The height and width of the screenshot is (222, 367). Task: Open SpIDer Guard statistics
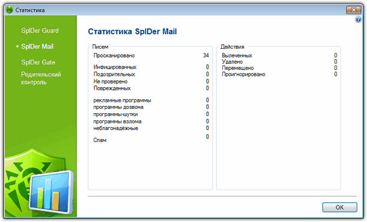[40, 31]
